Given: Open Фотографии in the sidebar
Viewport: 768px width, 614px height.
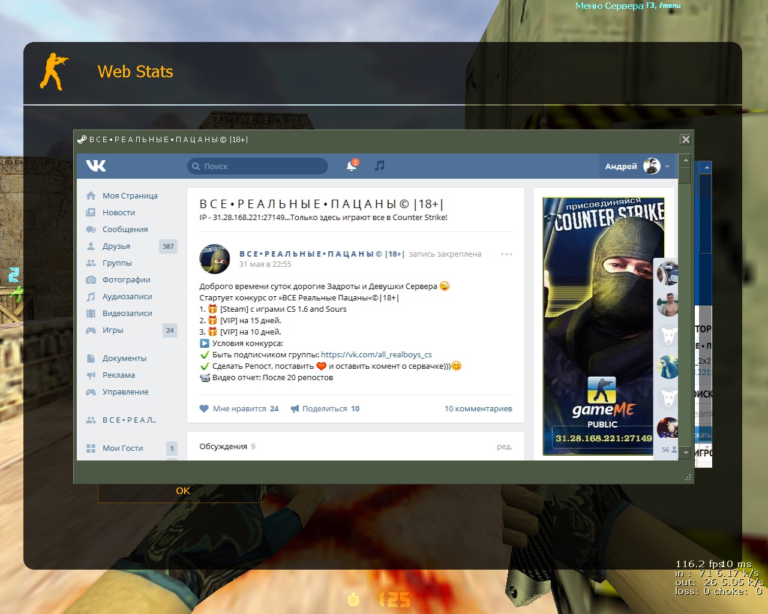Looking at the screenshot, I should tap(127, 279).
